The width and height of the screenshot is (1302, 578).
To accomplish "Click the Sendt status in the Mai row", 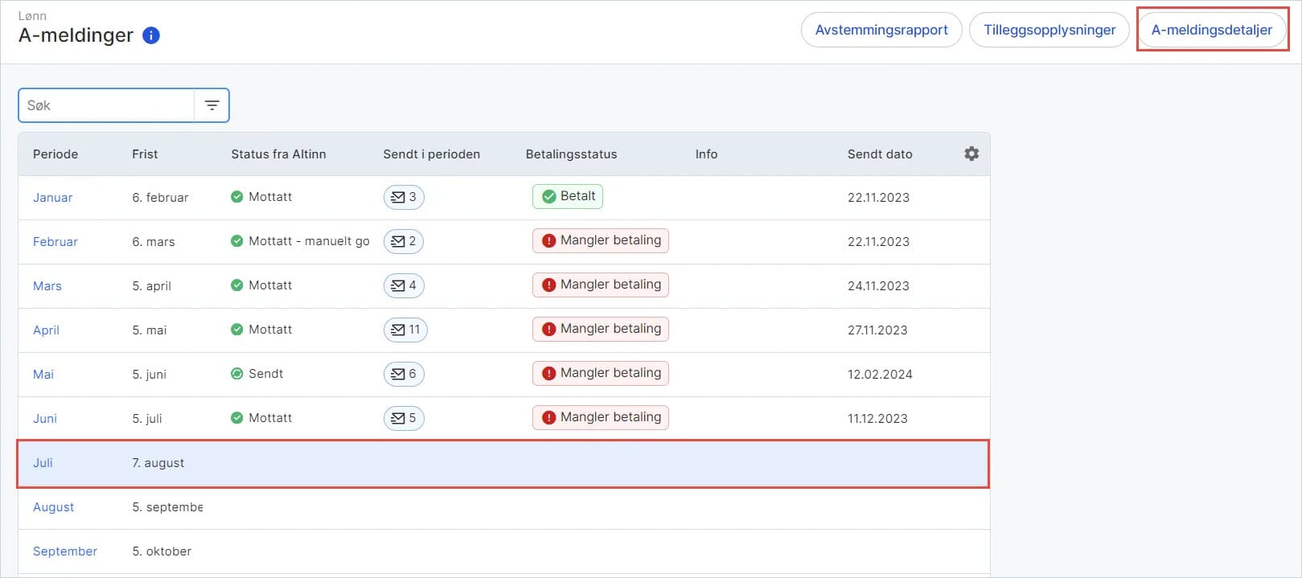I will pos(257,374).
